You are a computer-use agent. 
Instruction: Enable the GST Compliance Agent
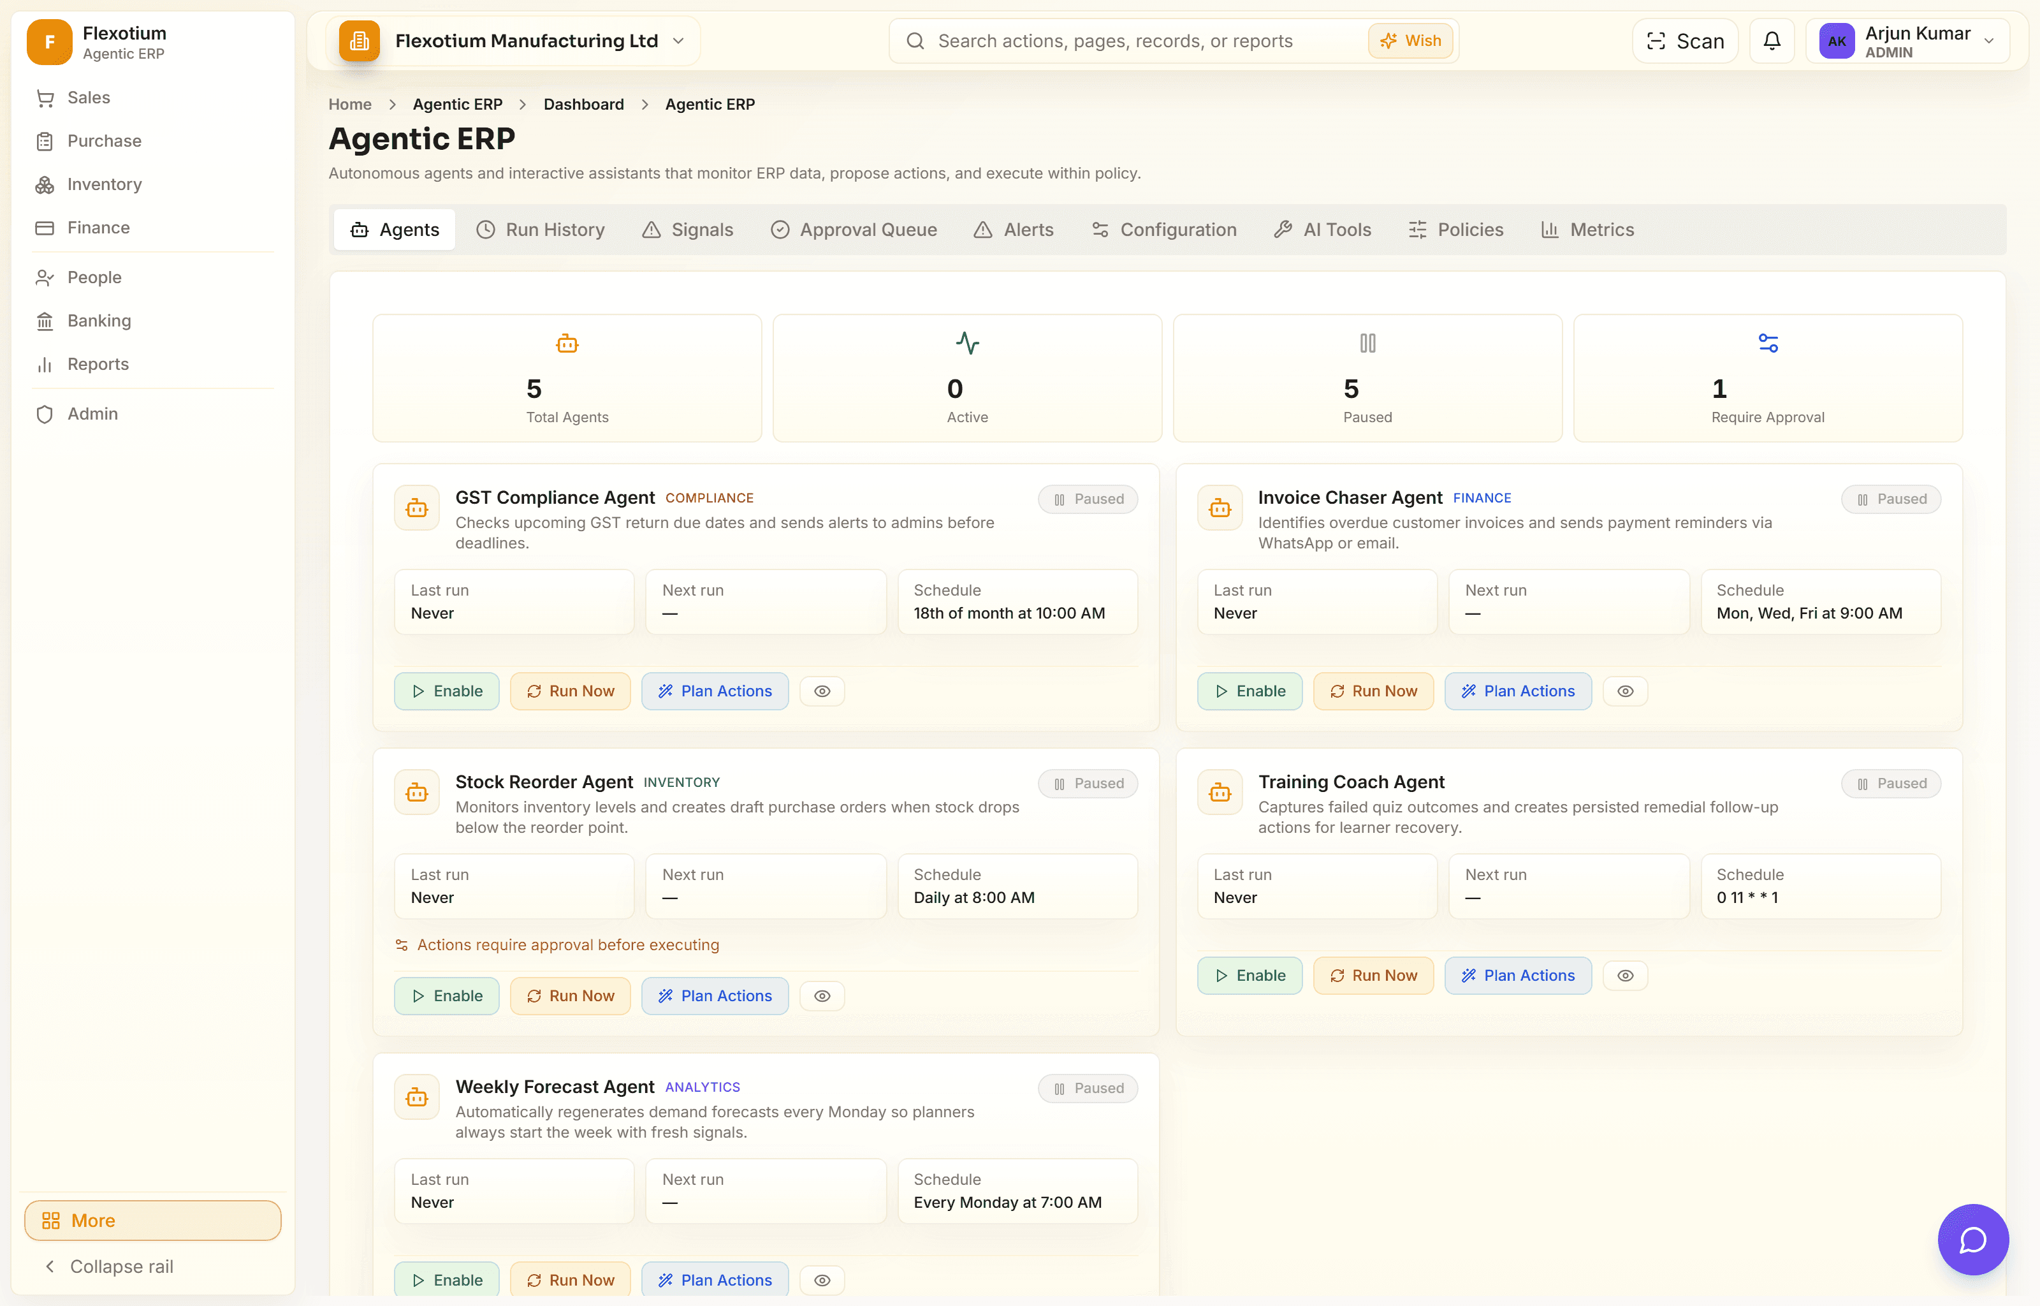(x=447, y=691)
